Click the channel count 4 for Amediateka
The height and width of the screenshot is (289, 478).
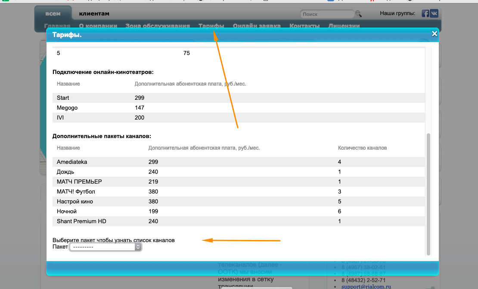tap(339, 162)
